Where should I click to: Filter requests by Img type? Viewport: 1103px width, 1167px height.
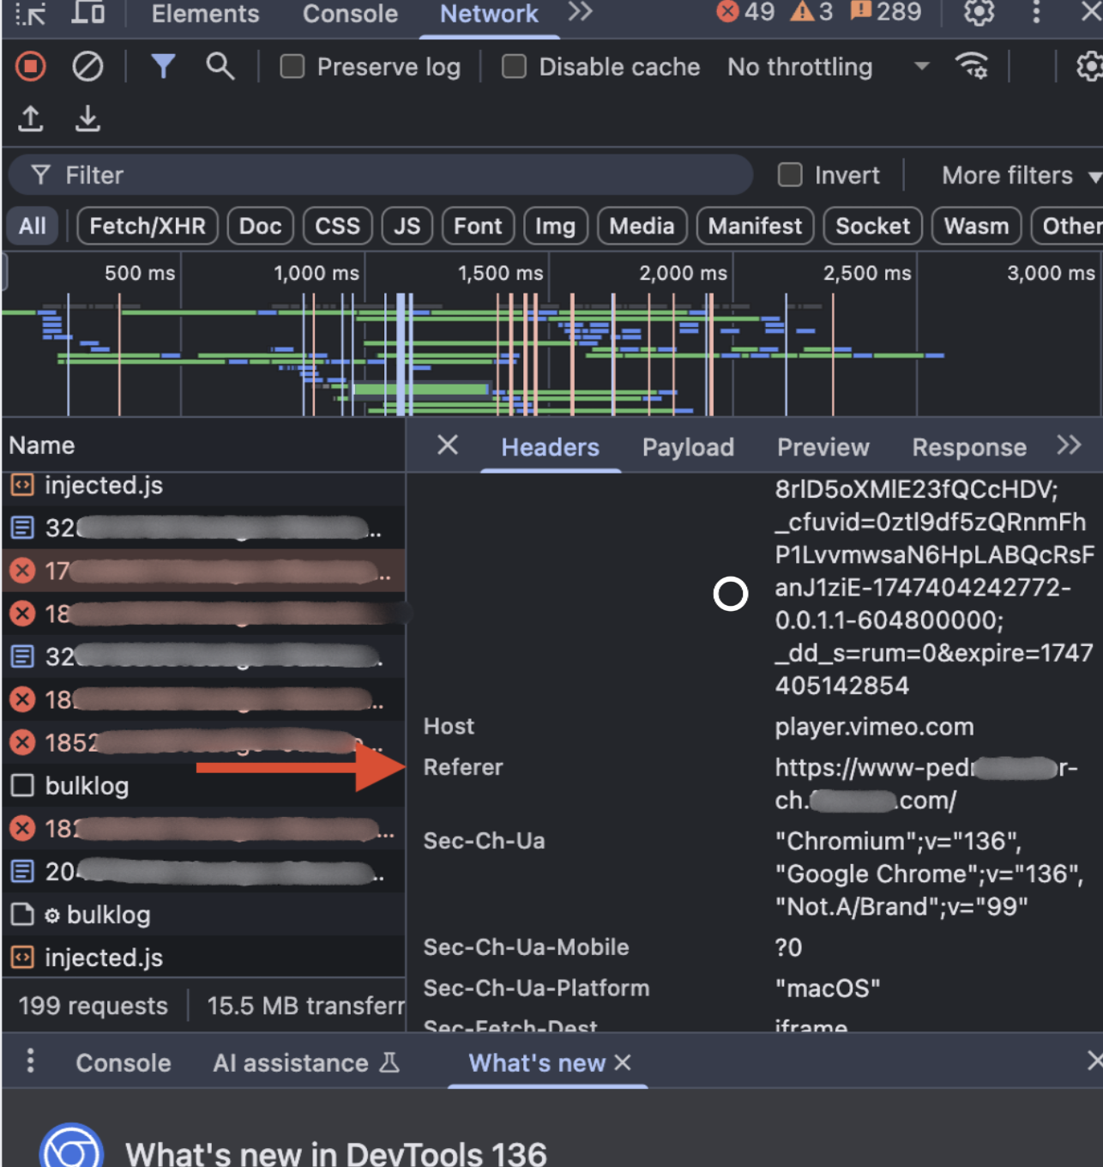tap(555, 226)
